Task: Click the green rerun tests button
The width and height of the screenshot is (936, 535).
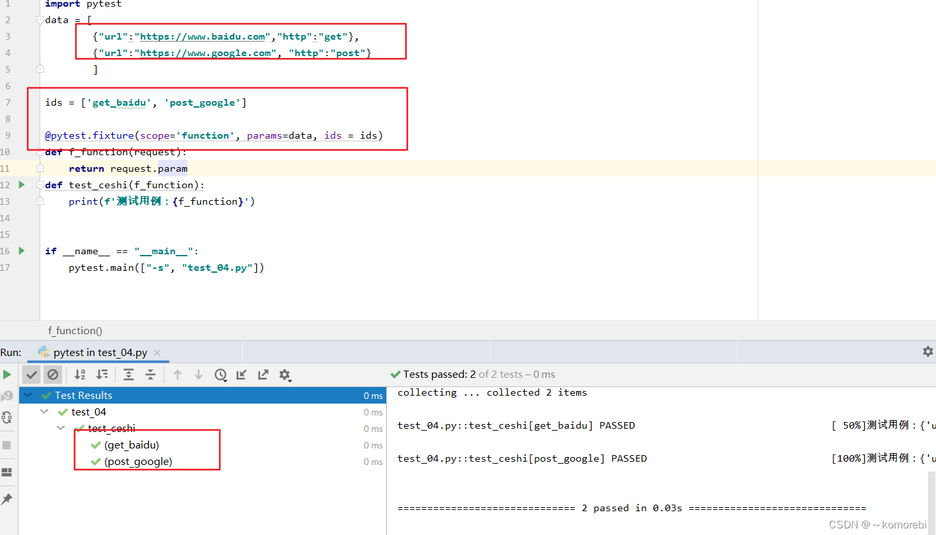Action: pos(7,374)
